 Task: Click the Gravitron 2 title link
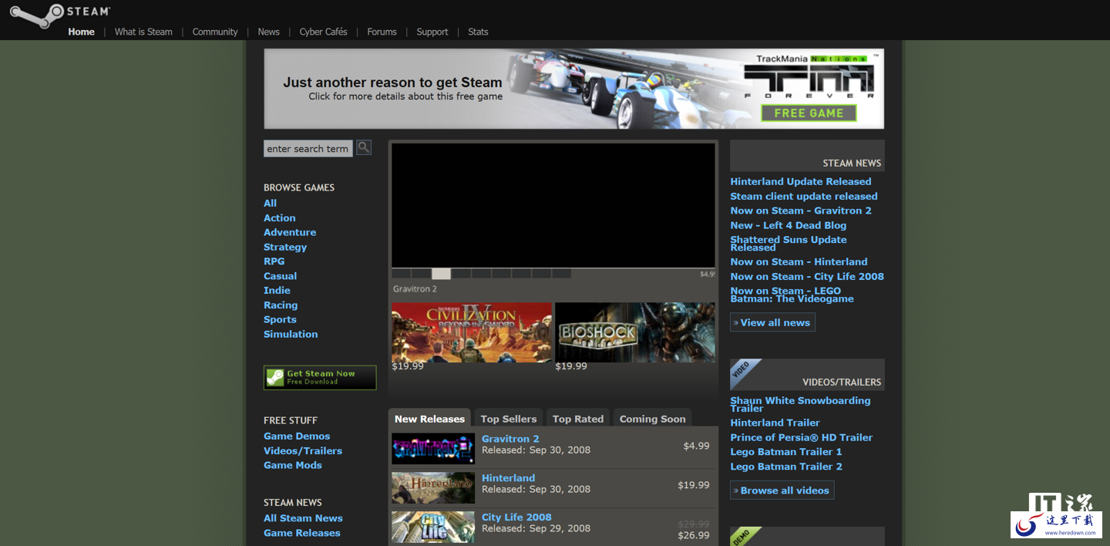tap(510, 439)
